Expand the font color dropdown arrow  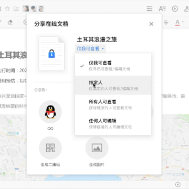click(183, 22)
